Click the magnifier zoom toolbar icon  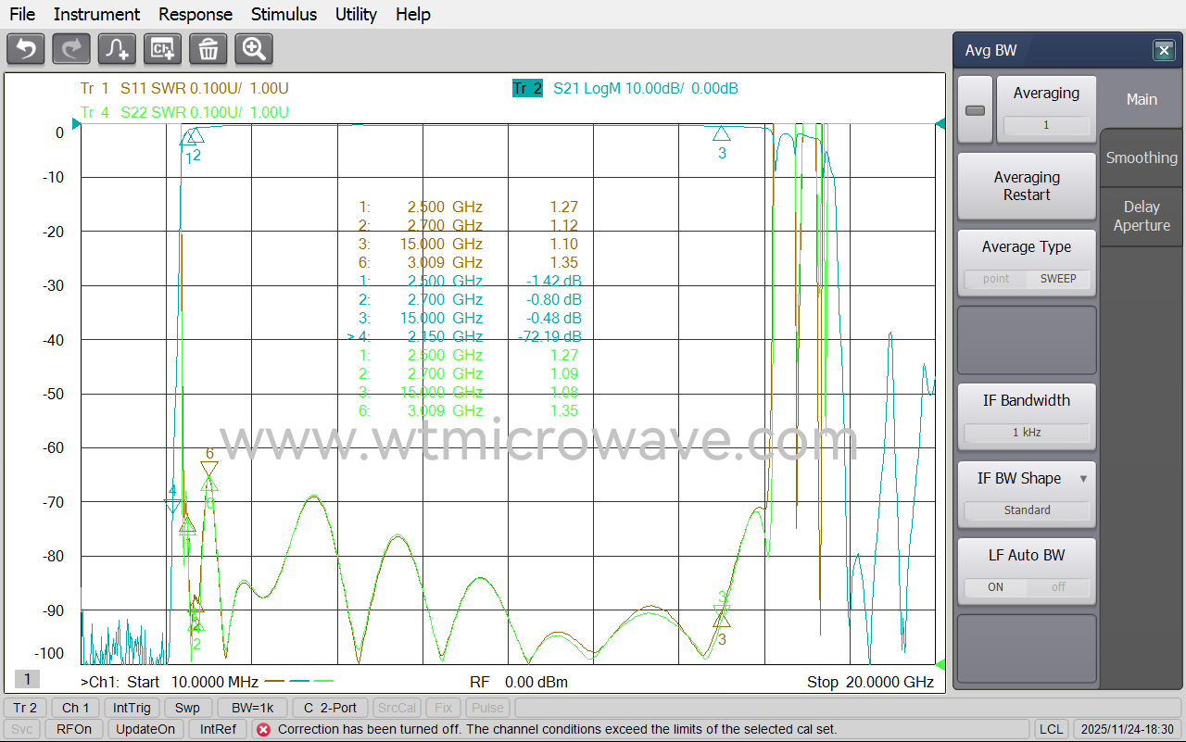(x=254, y=48)
